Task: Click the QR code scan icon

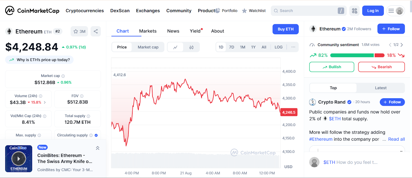Action: (355, 11)
